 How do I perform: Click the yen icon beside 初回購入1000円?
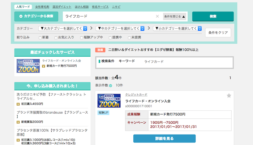(18, 140)
